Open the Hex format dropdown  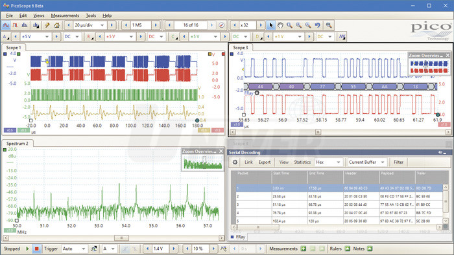(x=328, y=162)
